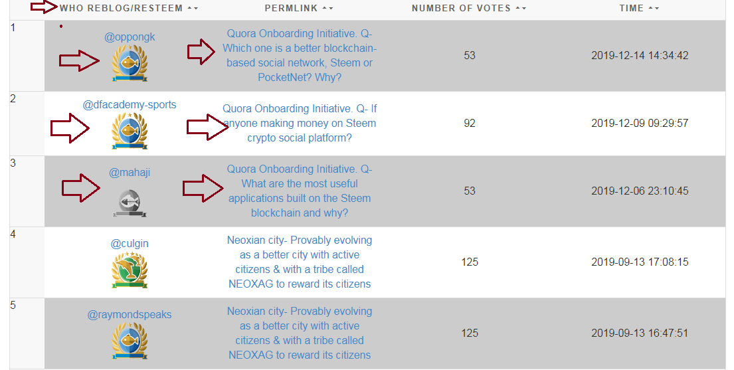Image resolution: width=734 pixels, height=370 pixels.
Task: Sort by Number of Votes arrows
Action: 521,9
